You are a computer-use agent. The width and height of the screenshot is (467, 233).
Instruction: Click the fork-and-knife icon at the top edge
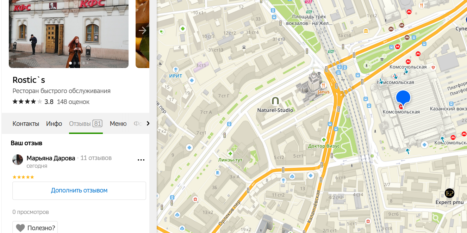[422, 5]
